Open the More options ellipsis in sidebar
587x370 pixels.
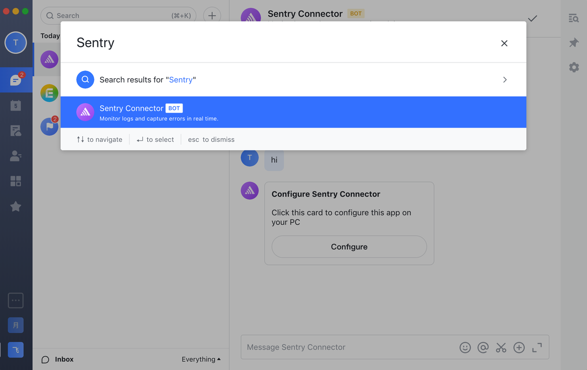tap(16, 300)
